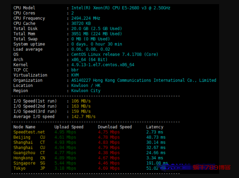Viewport: 239px width, 178px height.
Task: Click the Singapore SG upload speed 5.44 Mbps
Action: [x=65, y=163]
